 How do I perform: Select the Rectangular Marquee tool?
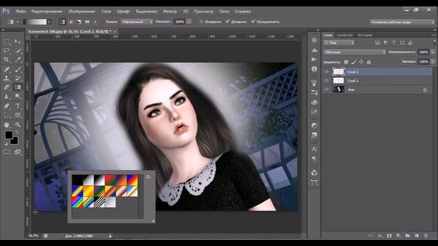[x=7, y=42]
